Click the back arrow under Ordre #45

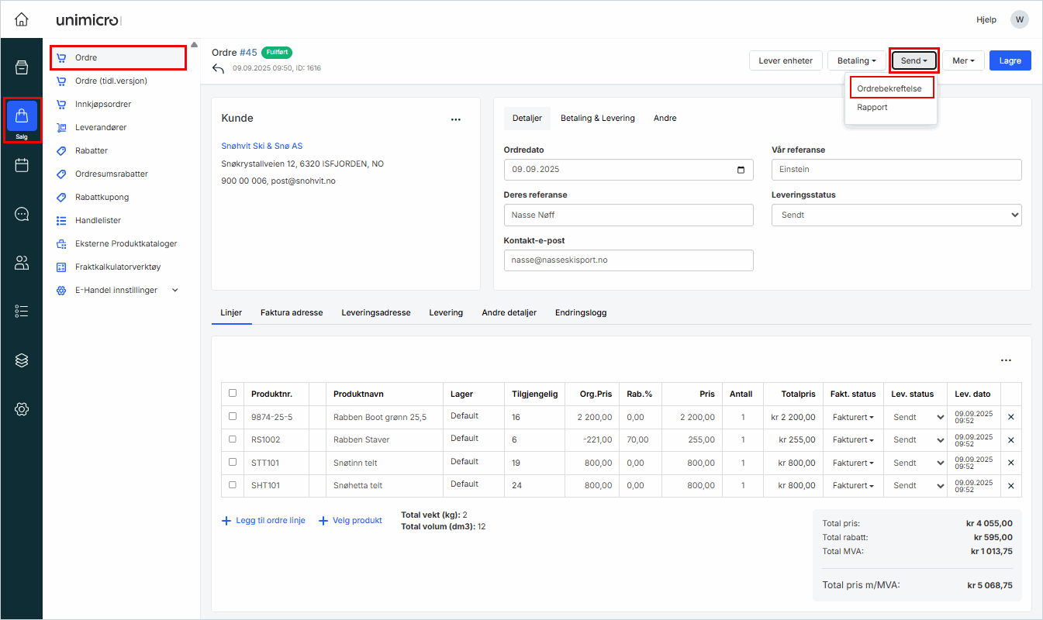[219, 69]
